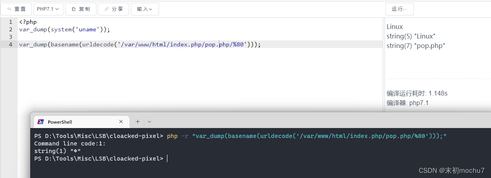Expand the 输入 input dropdown
491x178 pixels.
pyautogui.click(x=145, y=9)
